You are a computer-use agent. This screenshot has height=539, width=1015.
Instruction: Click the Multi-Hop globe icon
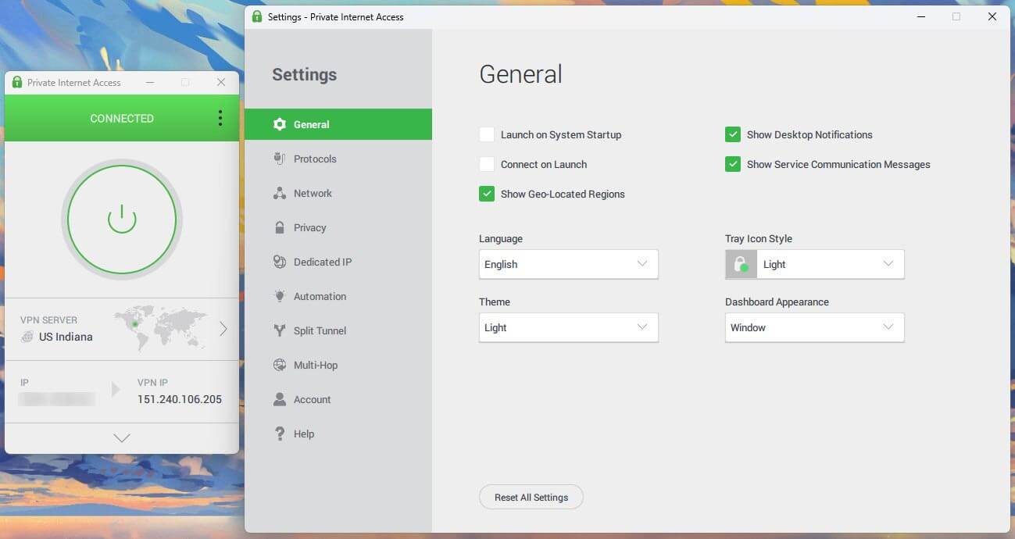click(x=280, y=365)
